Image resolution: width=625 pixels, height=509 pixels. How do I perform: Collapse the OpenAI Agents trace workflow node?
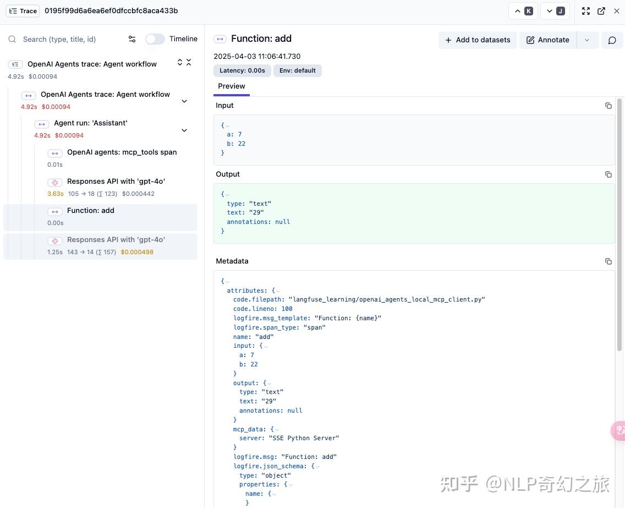[184, 101]
